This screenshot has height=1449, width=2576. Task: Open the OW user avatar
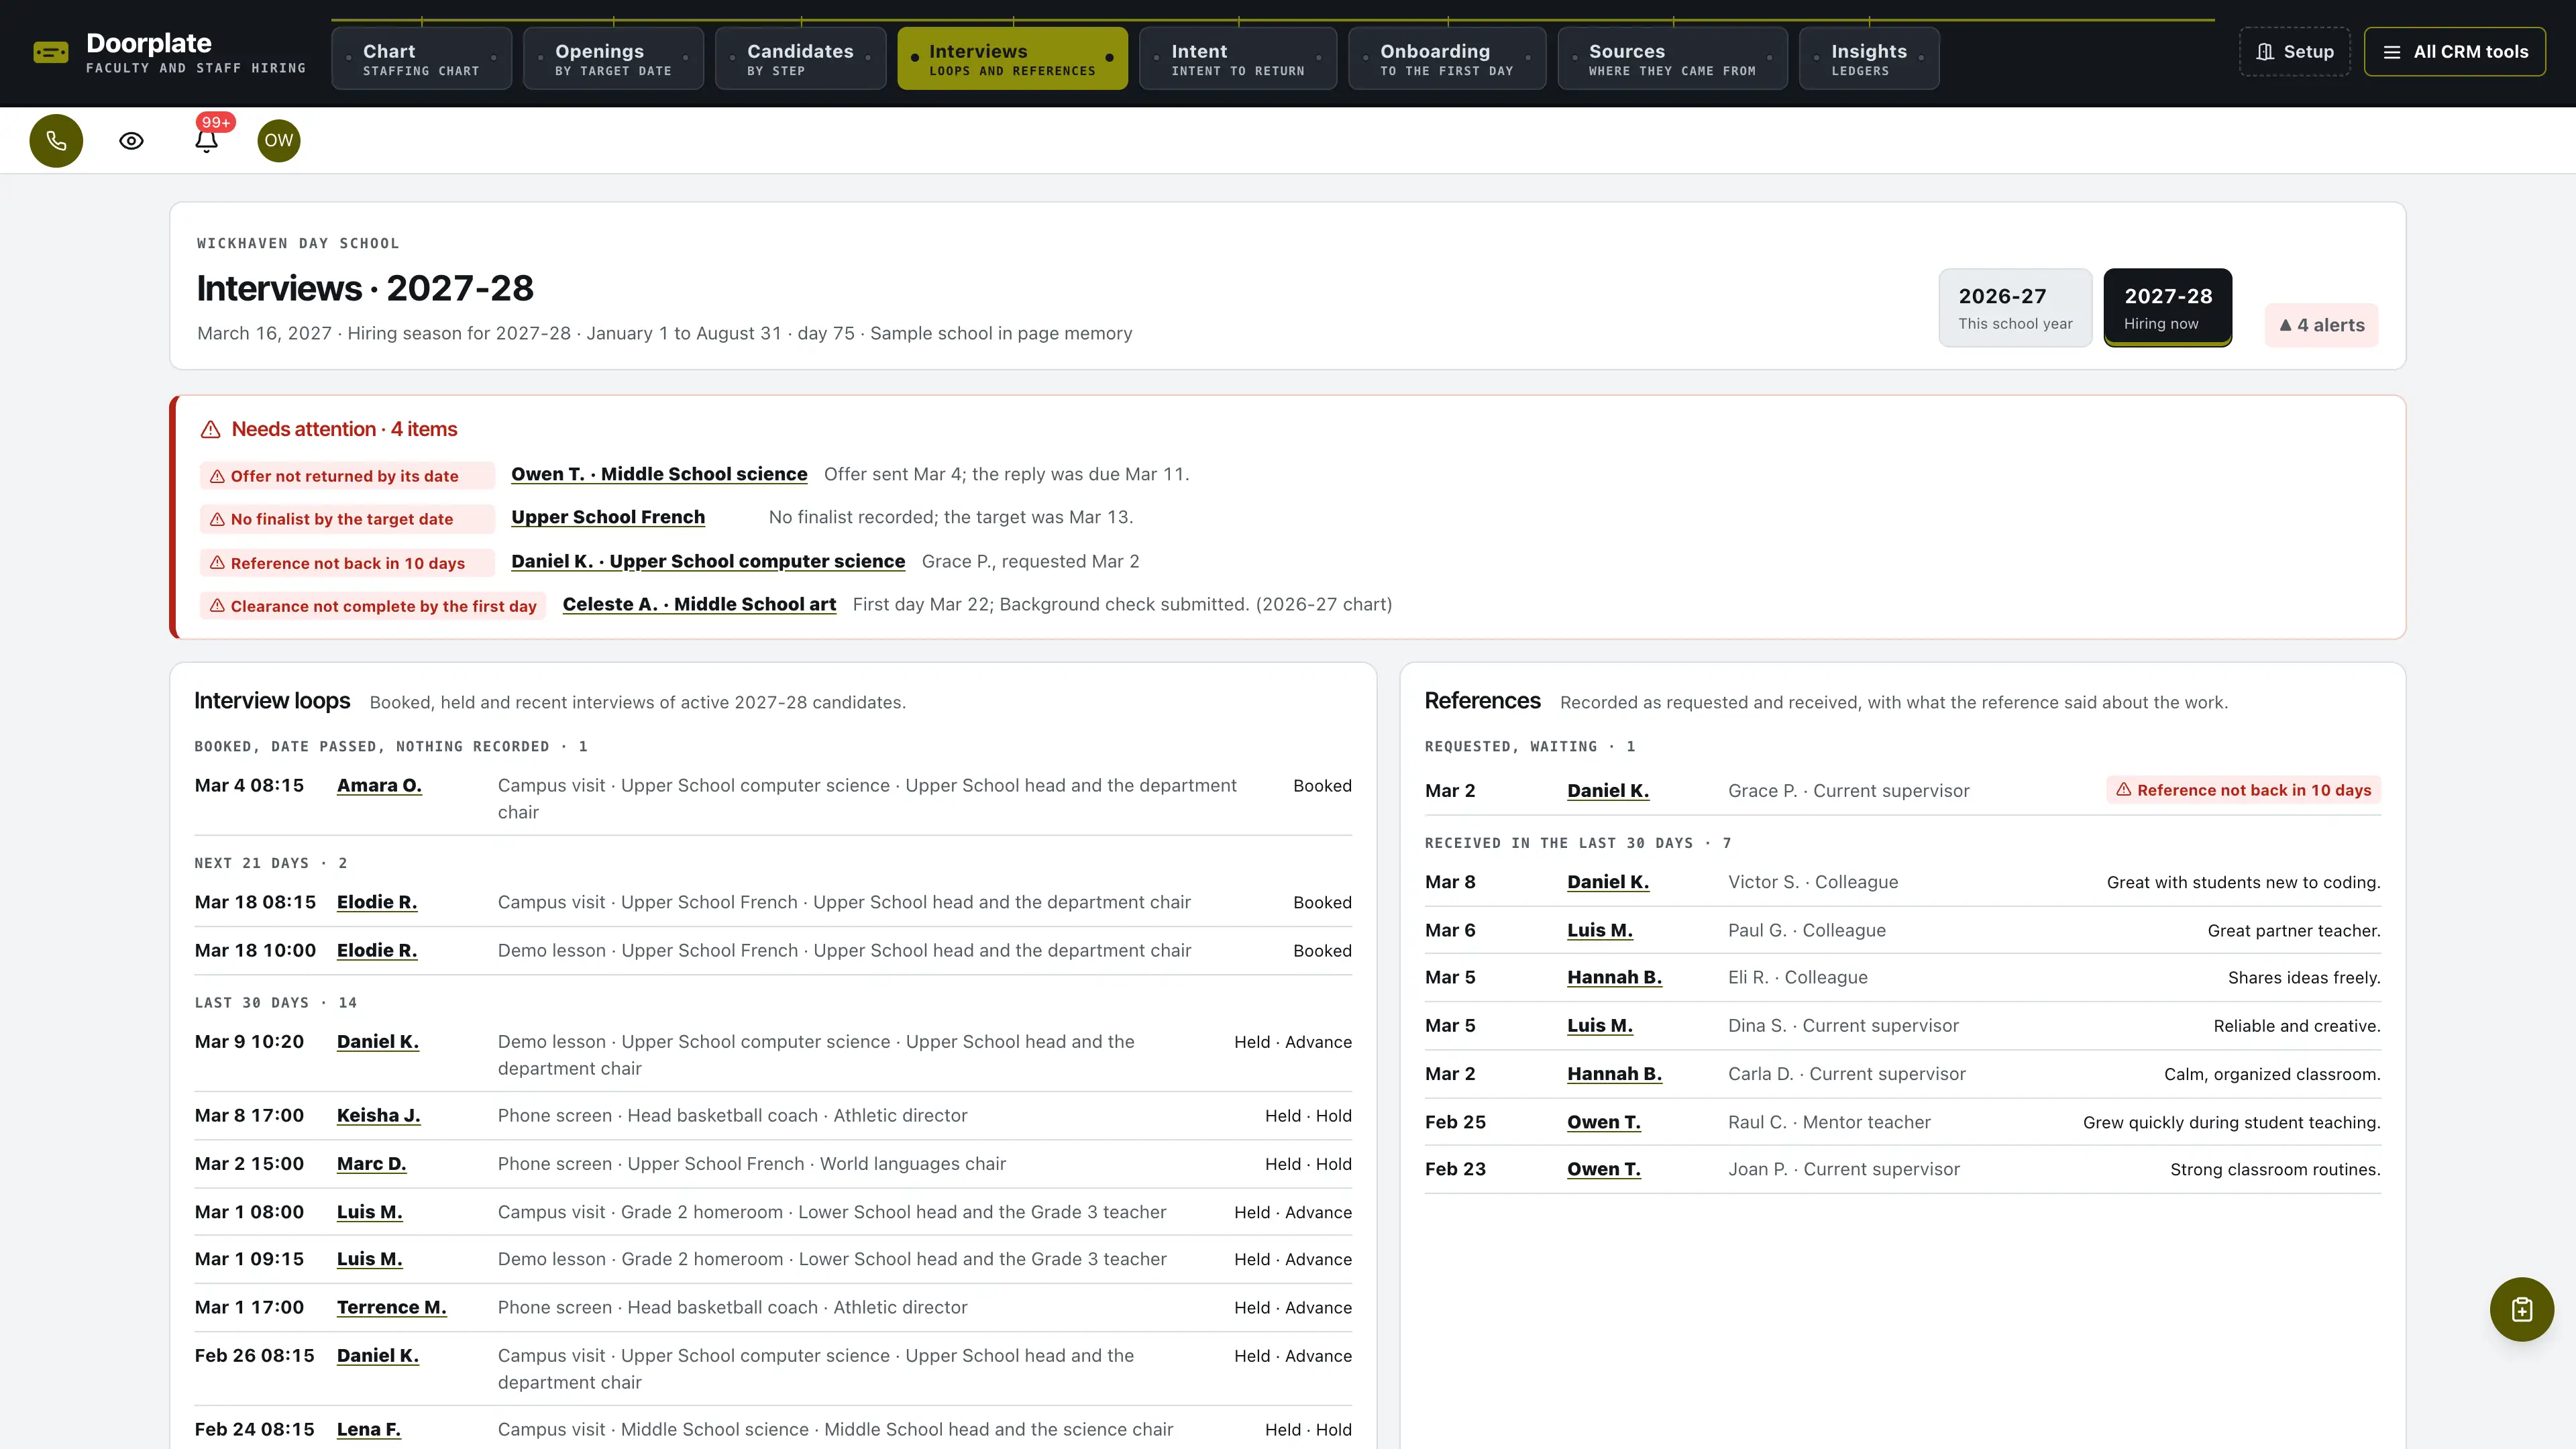coord(279,141)
